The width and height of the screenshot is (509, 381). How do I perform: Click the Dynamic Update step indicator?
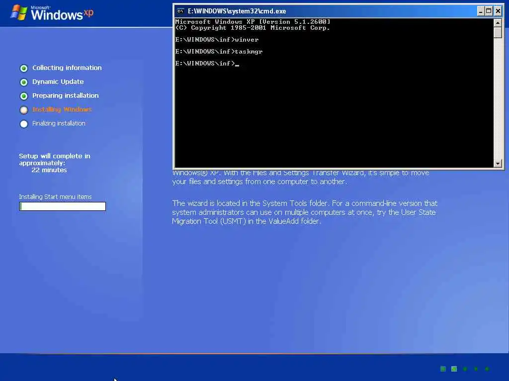pos(24,82)
